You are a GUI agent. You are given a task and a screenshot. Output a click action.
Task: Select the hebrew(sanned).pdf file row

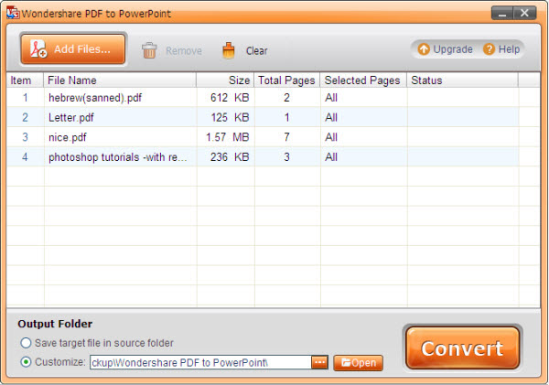click(x=263, y=97)
